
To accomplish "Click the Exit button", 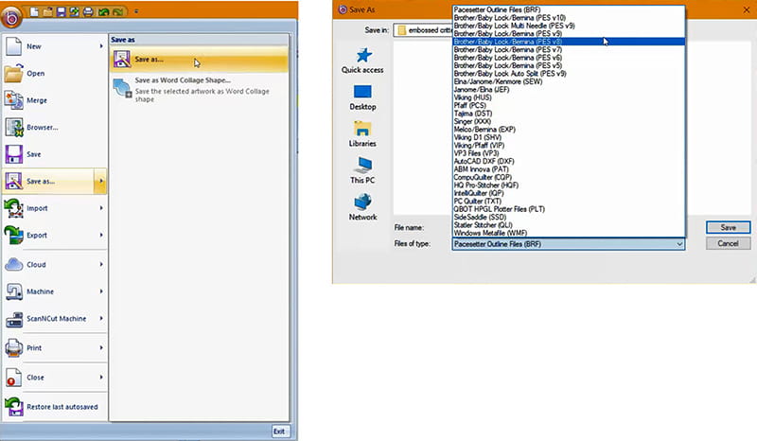I will pos(279,432).
